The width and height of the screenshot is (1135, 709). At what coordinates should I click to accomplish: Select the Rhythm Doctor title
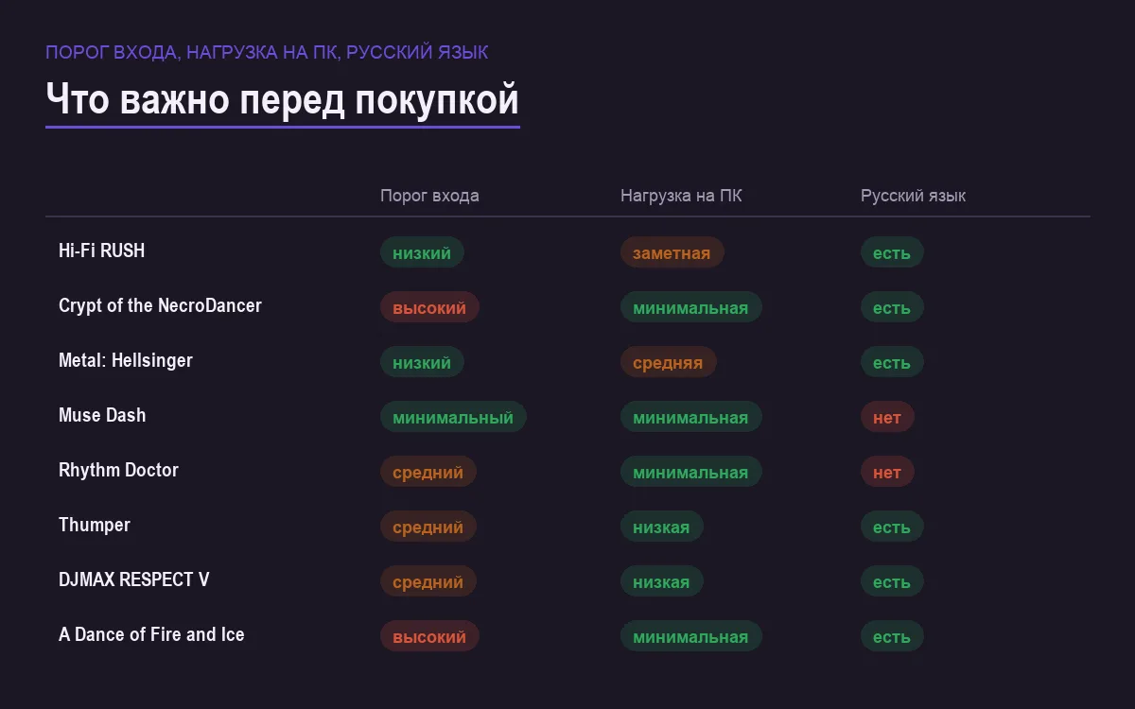[x=118, y=470]
